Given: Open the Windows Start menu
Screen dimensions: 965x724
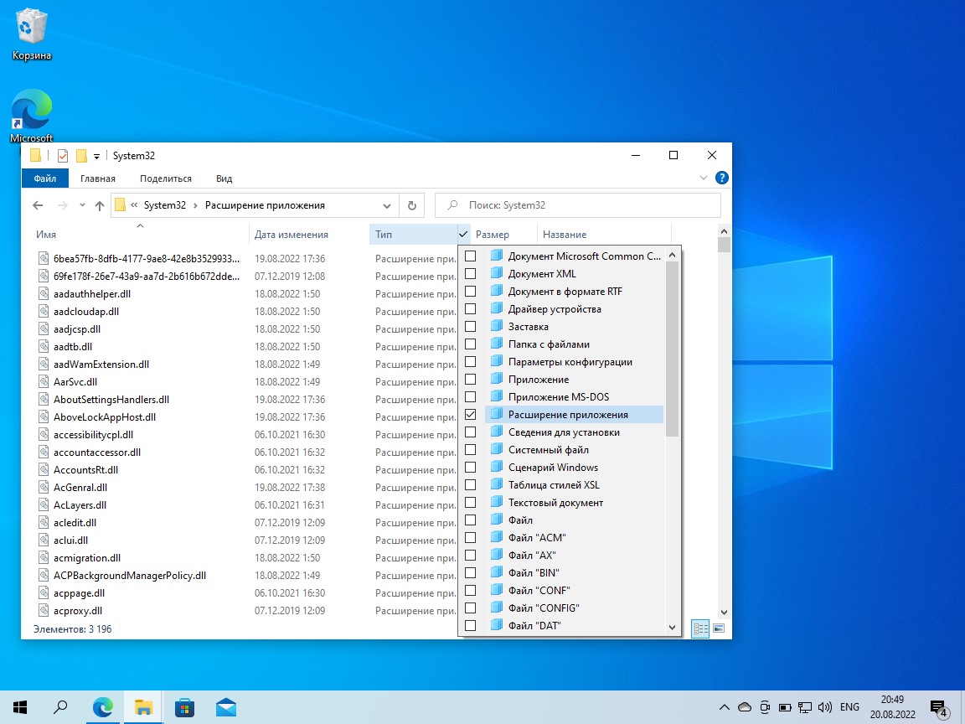Looking at the screenshot, I should click(20, 707).
